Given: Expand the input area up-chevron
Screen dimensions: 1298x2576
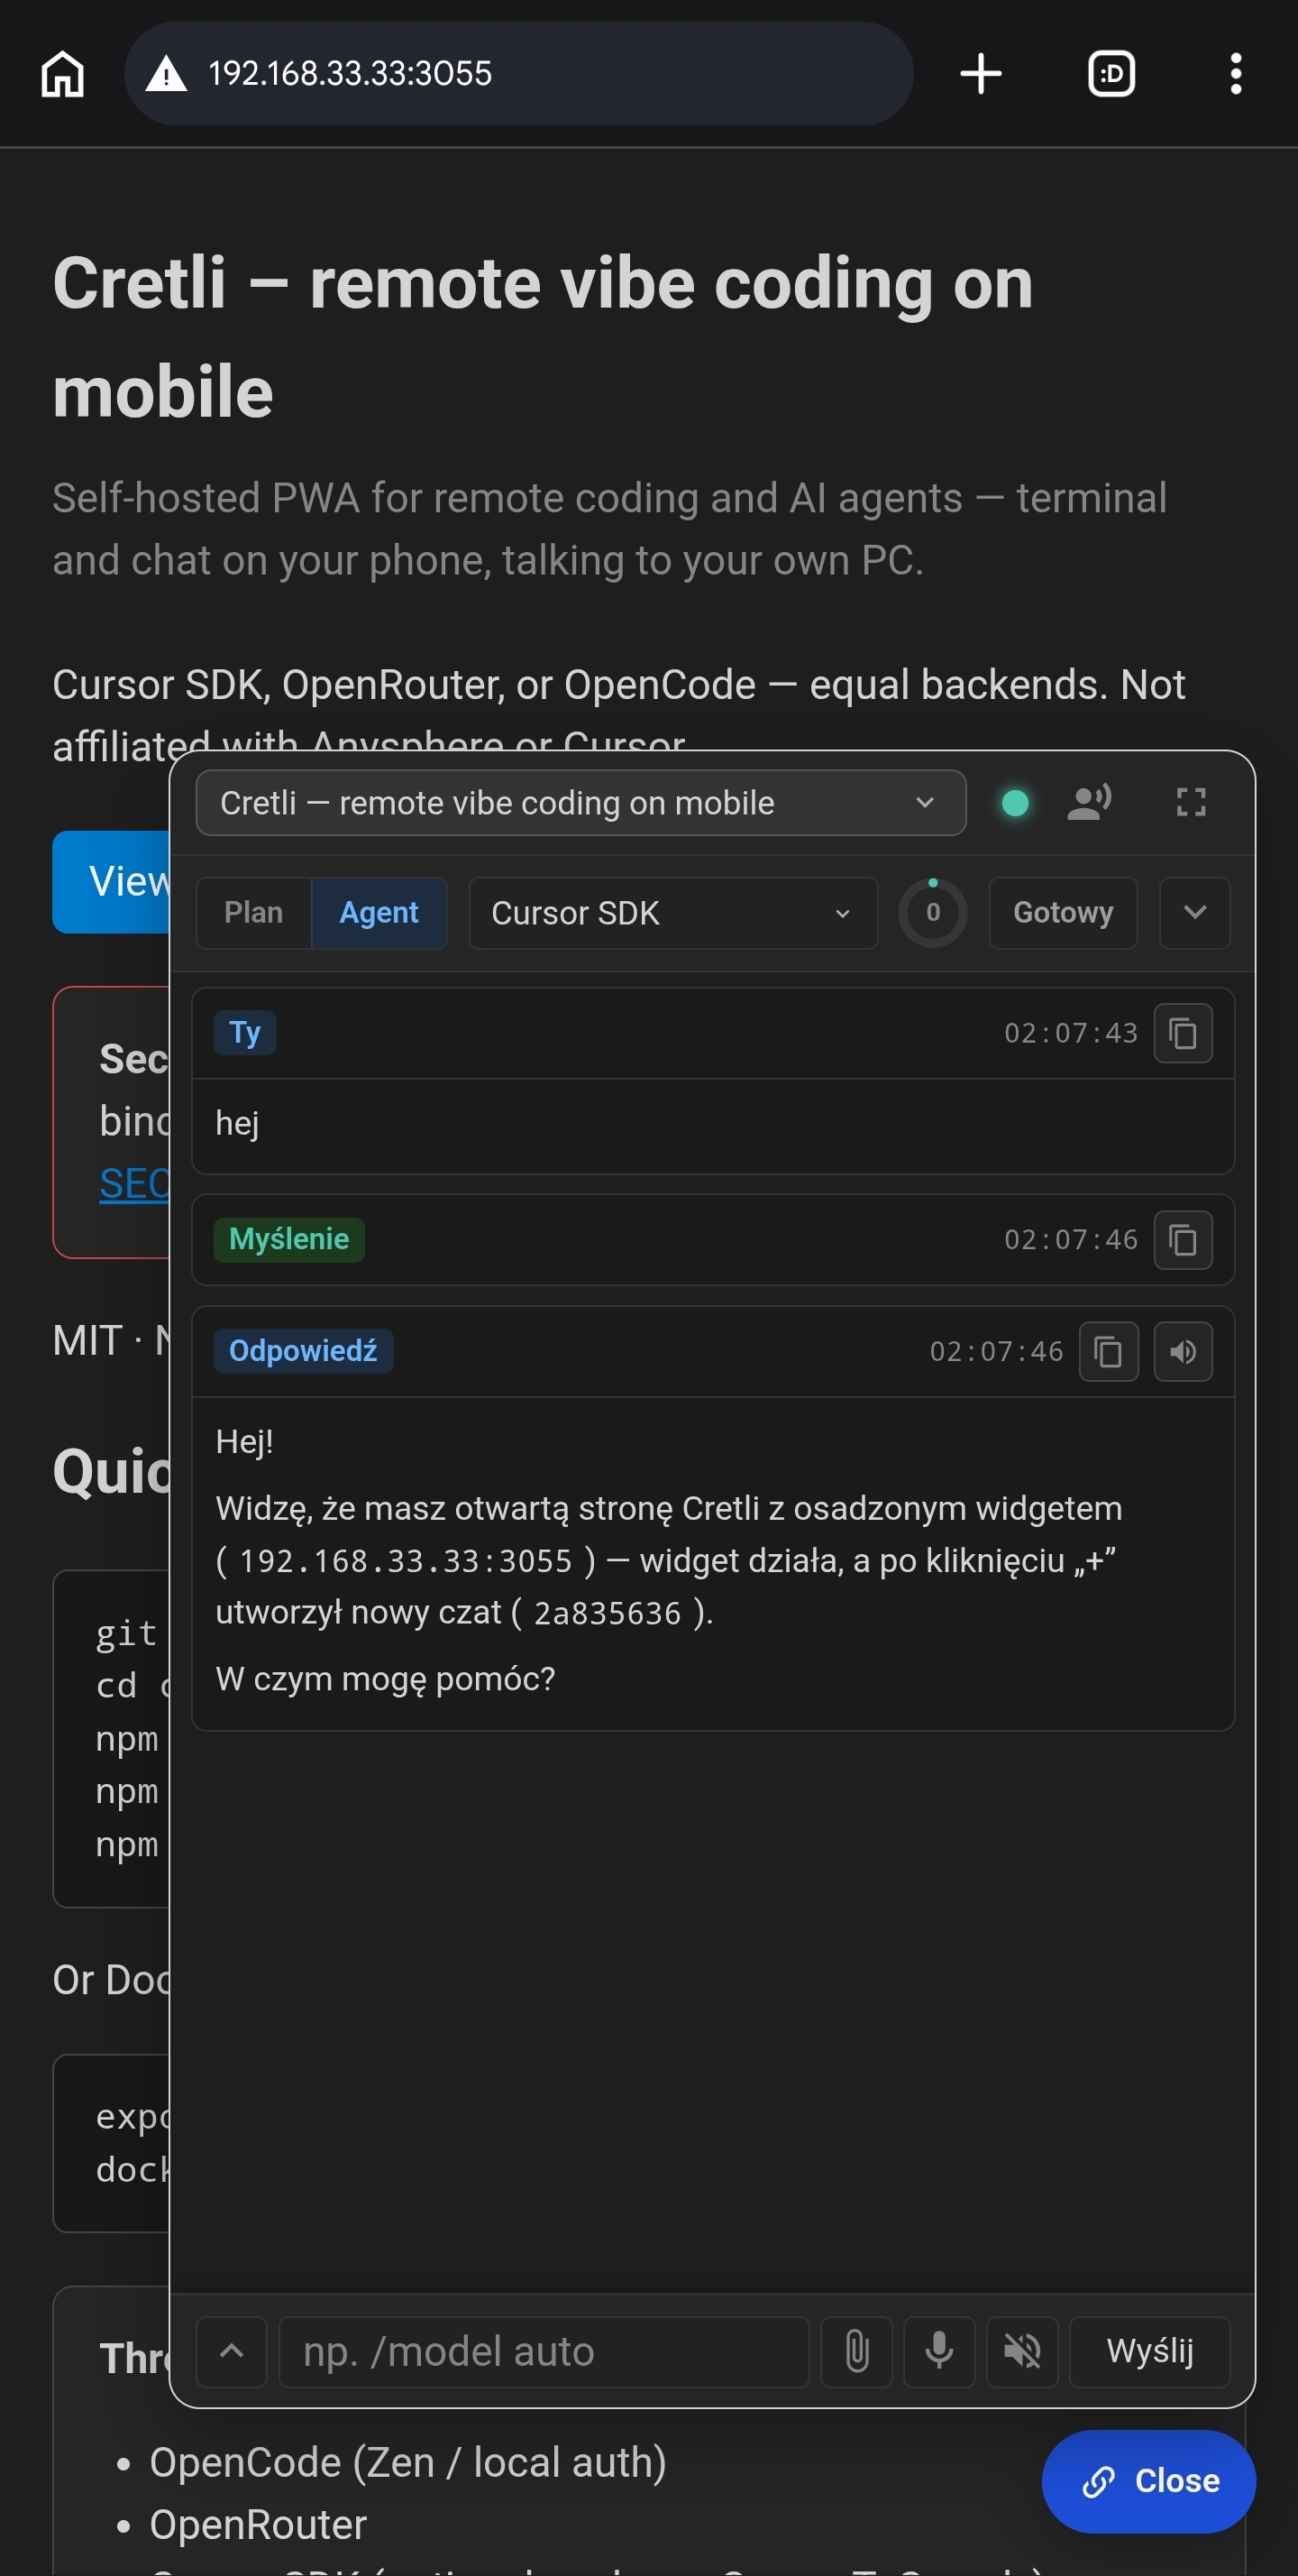Looking at the screenshot, I should (232, 2352).
